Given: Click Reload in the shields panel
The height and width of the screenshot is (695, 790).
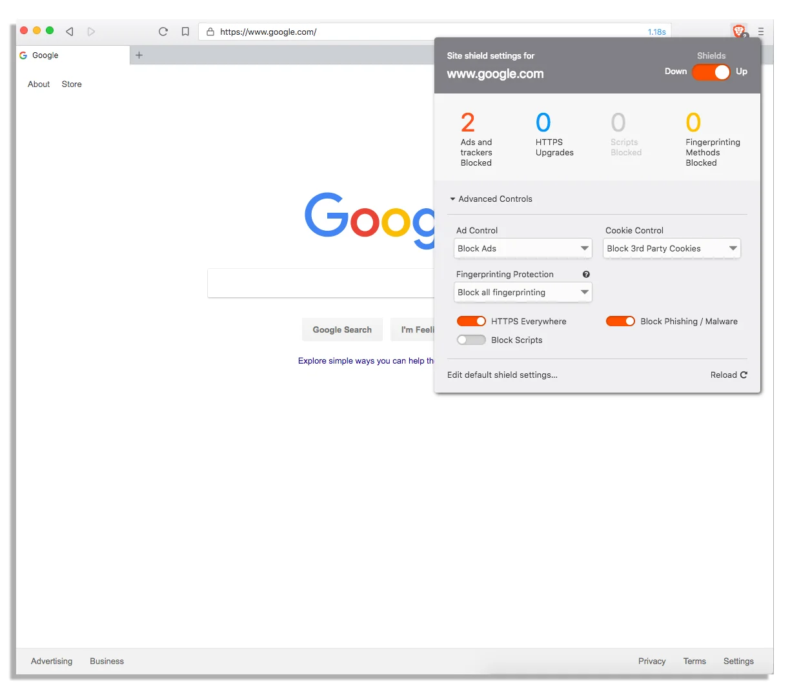Looking at the screenshot, I should click(x=729, y=375).
